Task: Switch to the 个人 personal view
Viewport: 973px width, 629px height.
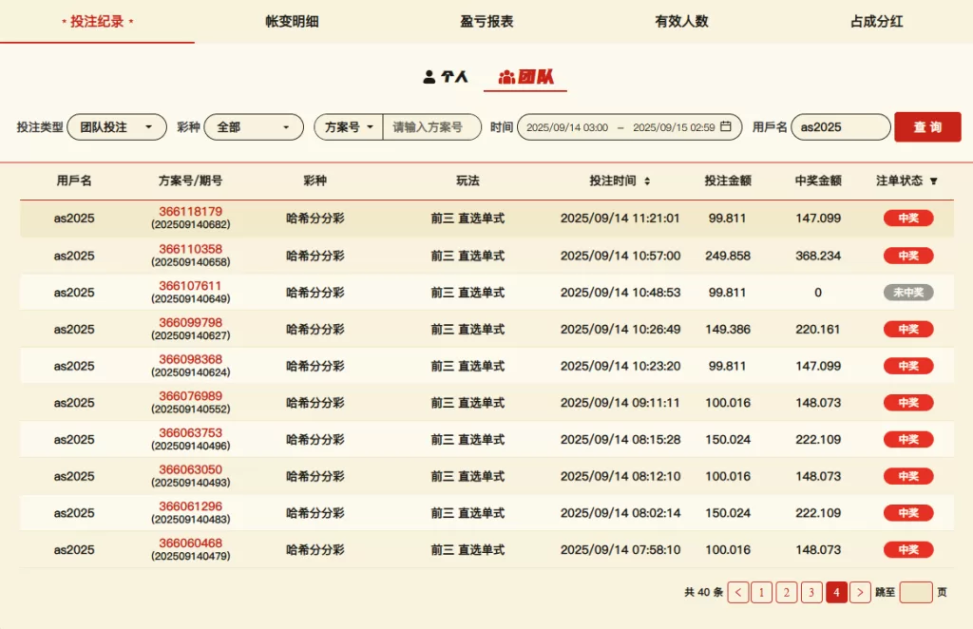Action: point(446,77)
